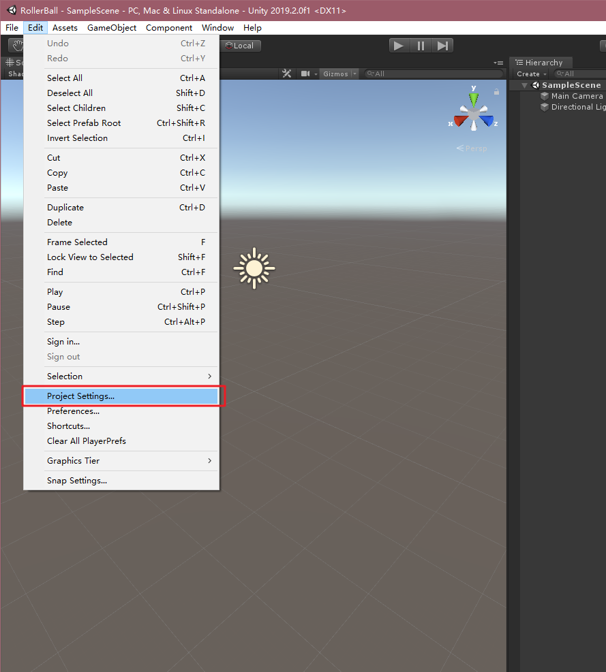Open the Create dropdown in Hierarchy
Viewport: 606px width, 672px height.
click(x=531, y=74)
